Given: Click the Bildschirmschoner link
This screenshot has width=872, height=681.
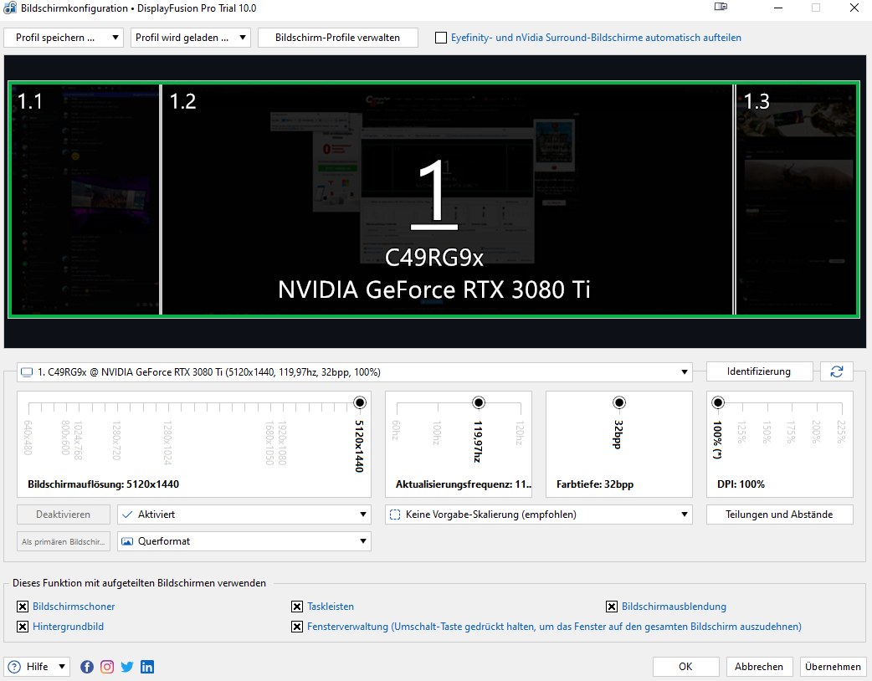Looking at the screenshot, I should pos(74,607).
